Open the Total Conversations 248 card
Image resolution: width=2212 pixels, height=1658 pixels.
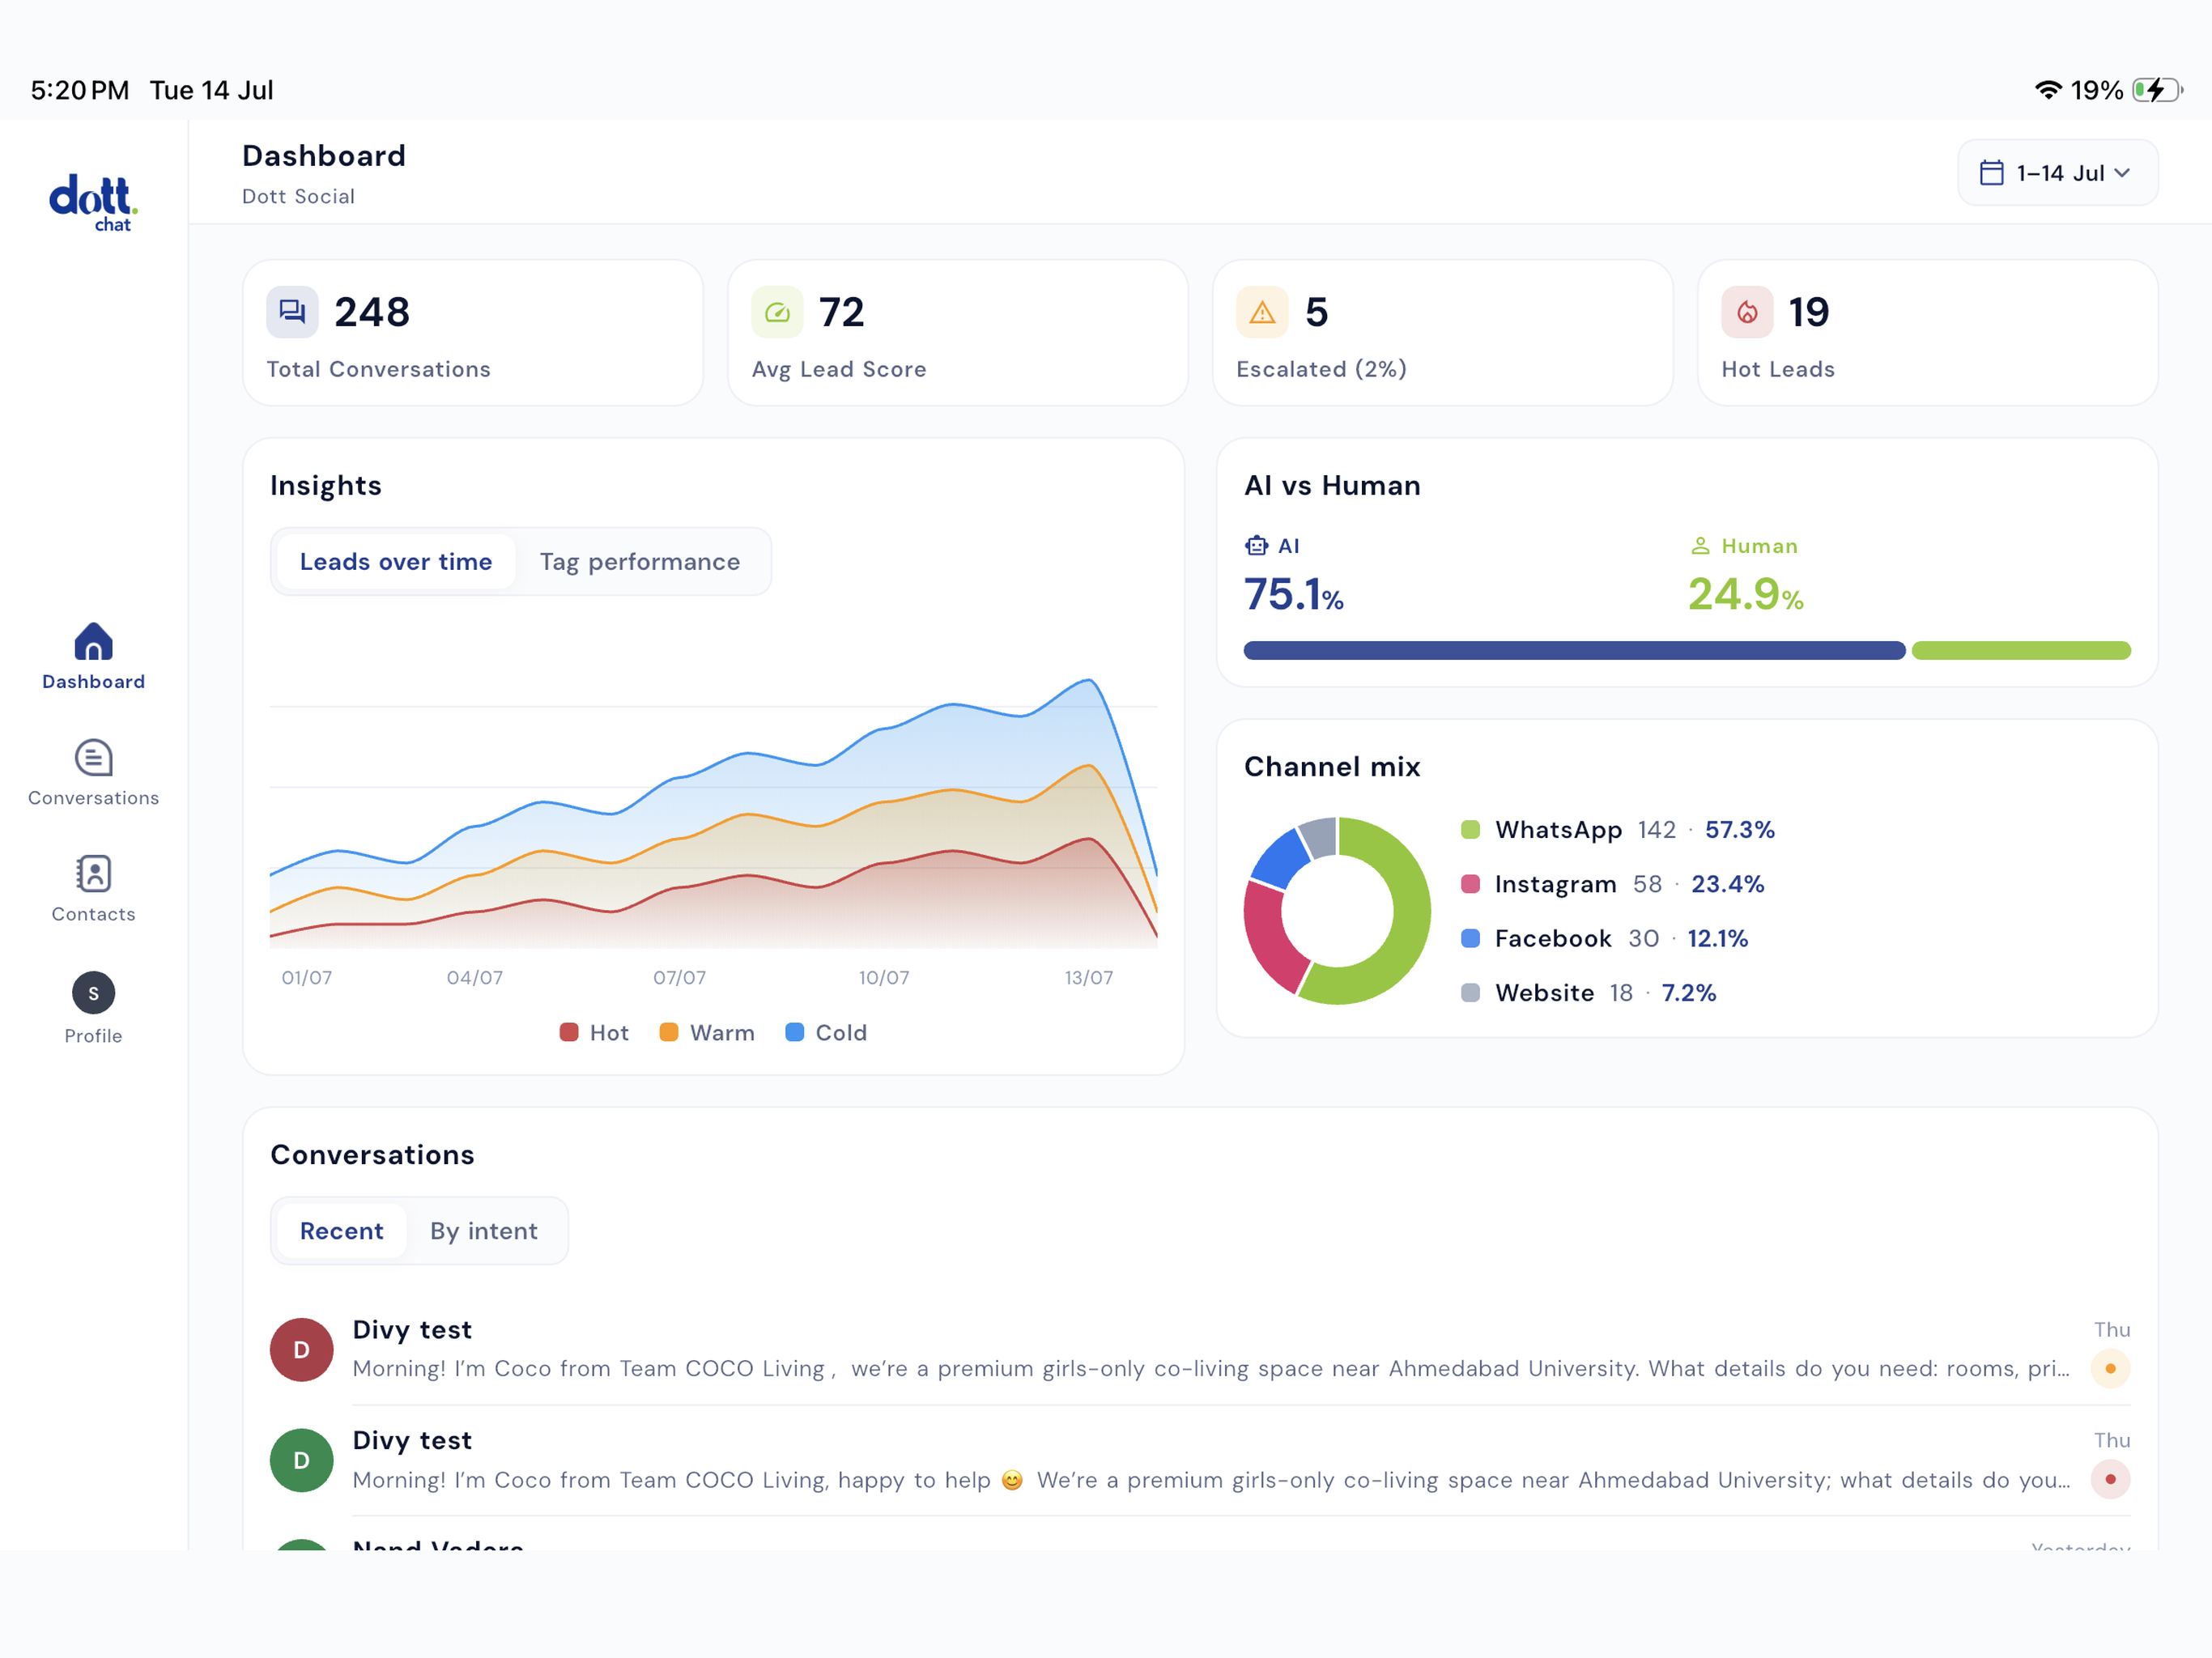473,333
